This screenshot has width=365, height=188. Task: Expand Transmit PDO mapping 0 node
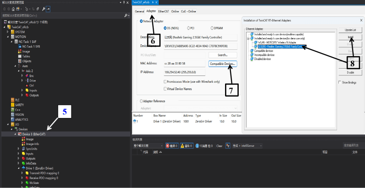coord(22,173)
